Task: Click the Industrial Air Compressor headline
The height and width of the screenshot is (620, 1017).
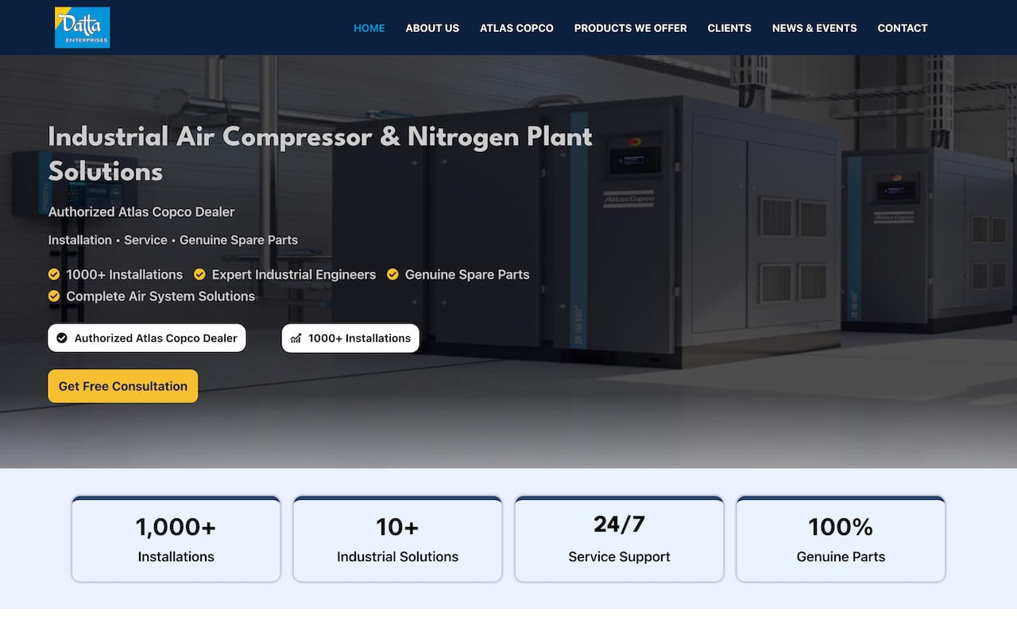Action: (320, 153)
